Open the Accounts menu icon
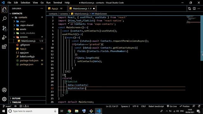203x114 pixels. pyautogui.click(x=4, y=90)
